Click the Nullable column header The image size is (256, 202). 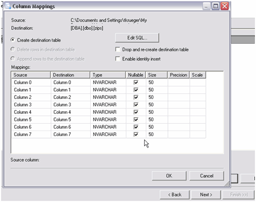coord(136,75)
